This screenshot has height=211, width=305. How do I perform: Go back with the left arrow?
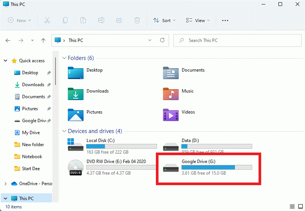[8, 40]
